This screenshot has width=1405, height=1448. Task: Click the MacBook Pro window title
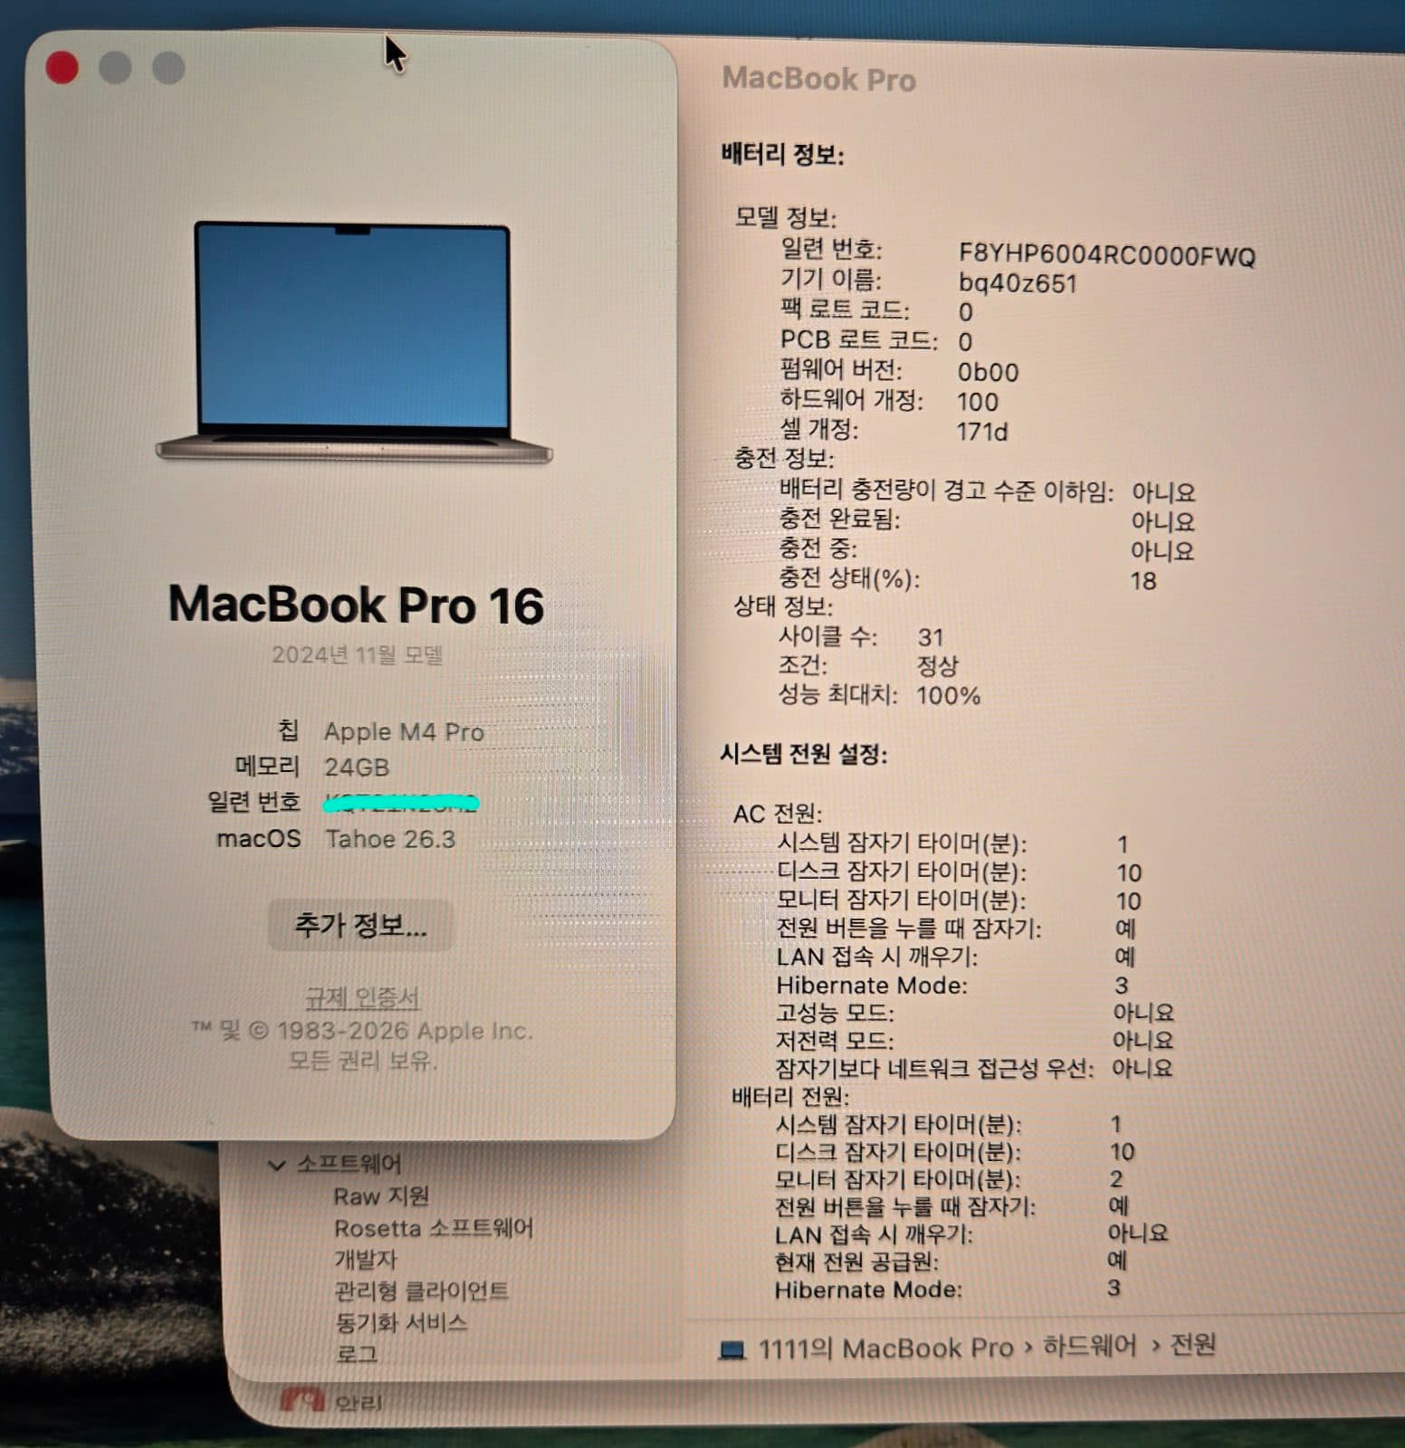click(818, 79)
